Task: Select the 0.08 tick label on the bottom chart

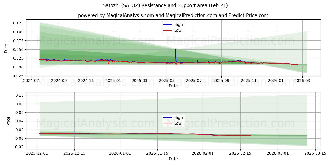Action: (20, 104)
